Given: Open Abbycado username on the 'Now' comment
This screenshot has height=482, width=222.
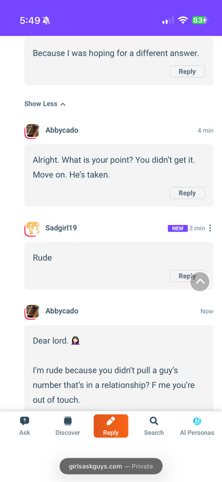Looking at the screenshot, I should [62, 311].
